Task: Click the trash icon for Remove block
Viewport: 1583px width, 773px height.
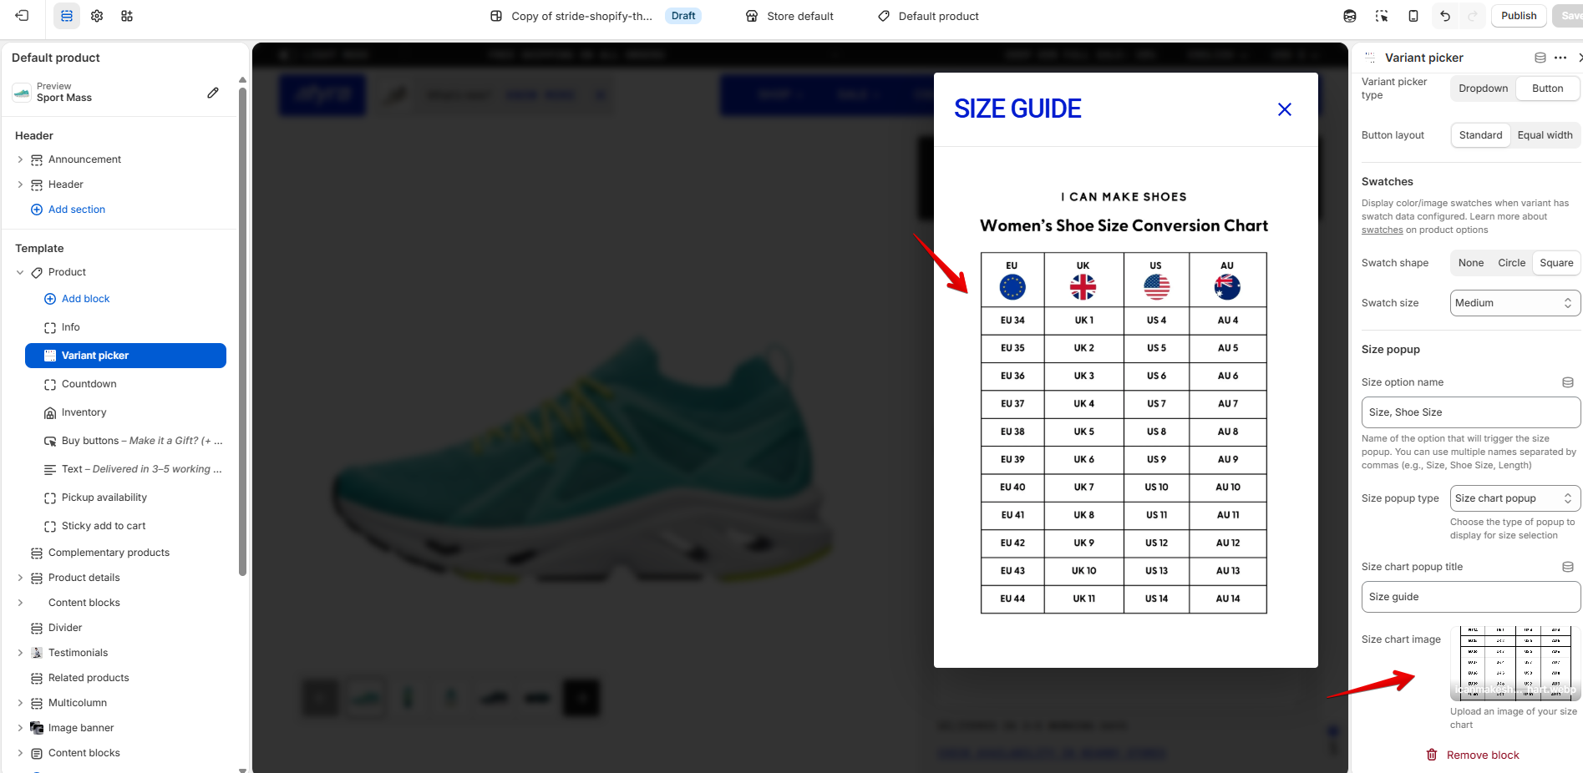Action: pyautogui.click(x=1432, y=755)
